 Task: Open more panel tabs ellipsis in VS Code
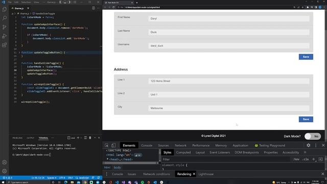click(x=53, y=138)
